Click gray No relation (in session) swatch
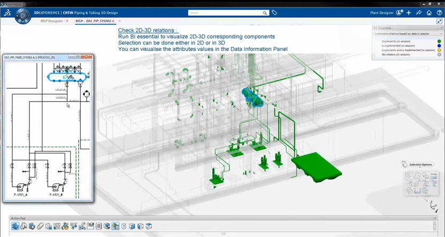This screenshot has width=445, height=237. (x=439, y=55)
